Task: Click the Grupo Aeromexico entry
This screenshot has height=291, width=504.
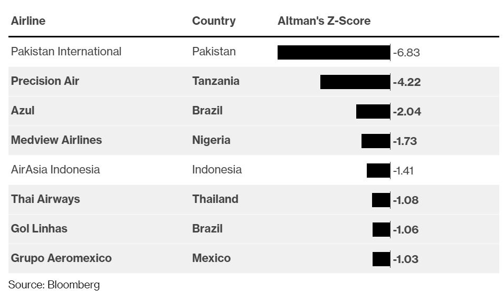Action: [61, 258]
